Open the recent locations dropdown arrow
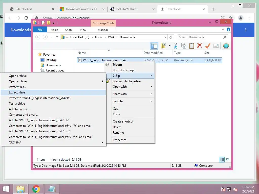Image resolution: width=259 pixels, height=194 pixels. click(x=51, y=37)
